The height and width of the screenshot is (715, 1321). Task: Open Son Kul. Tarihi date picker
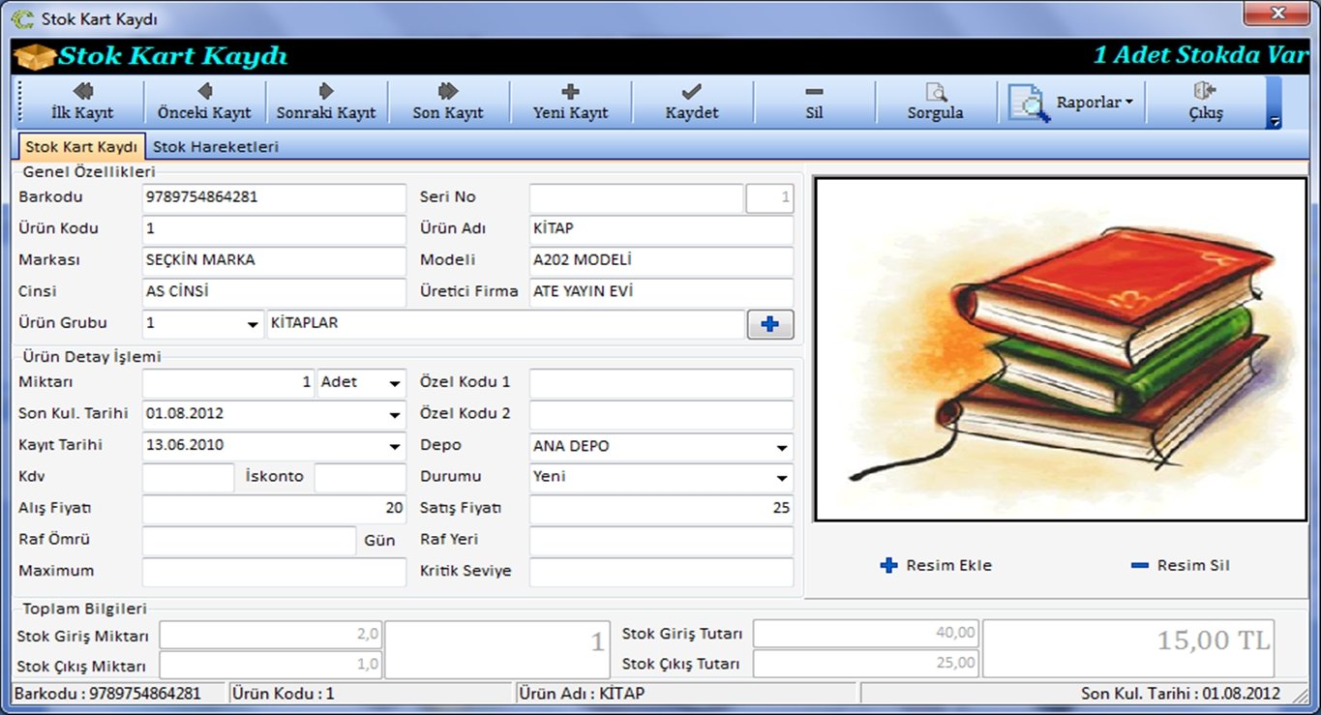tap(395, 415)
